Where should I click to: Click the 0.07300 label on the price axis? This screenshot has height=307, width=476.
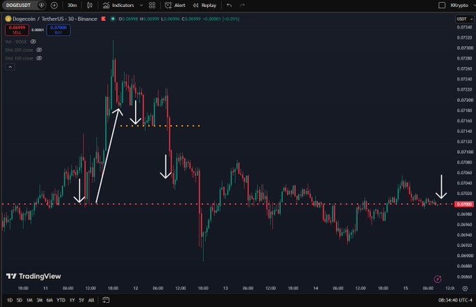465,48
